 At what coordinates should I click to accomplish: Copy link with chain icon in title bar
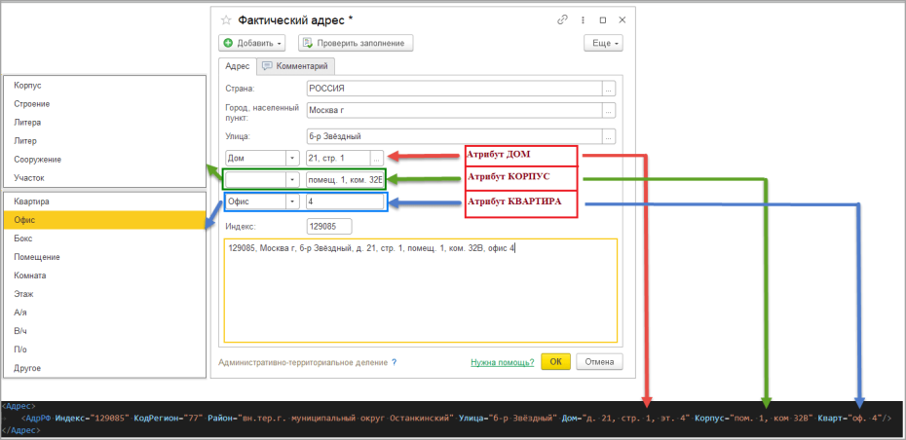point(562,19)
